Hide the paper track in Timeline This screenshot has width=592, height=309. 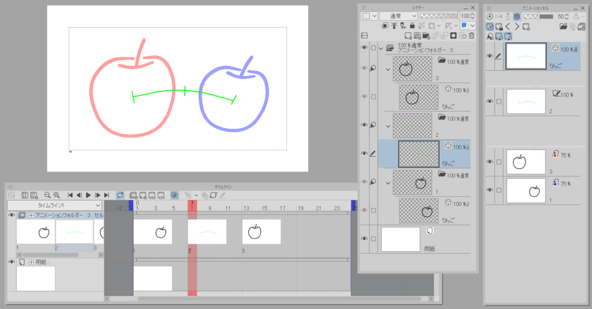pyautogui.click(x=11, y=262)
